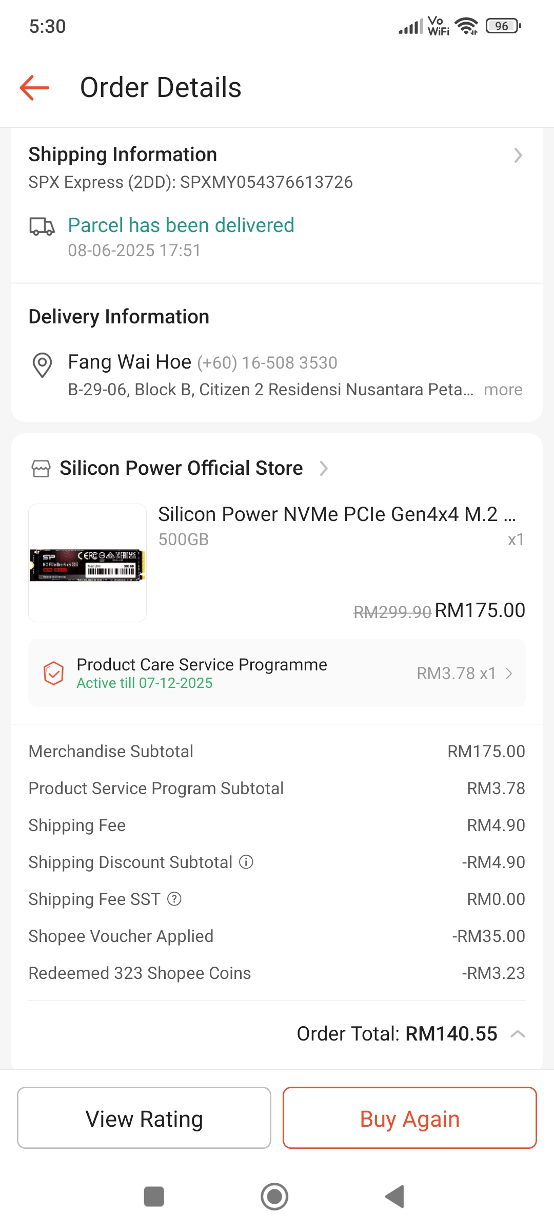Collapse the Order Total breakdown arrow
554x1232 pixels.
pos(518,1034)
